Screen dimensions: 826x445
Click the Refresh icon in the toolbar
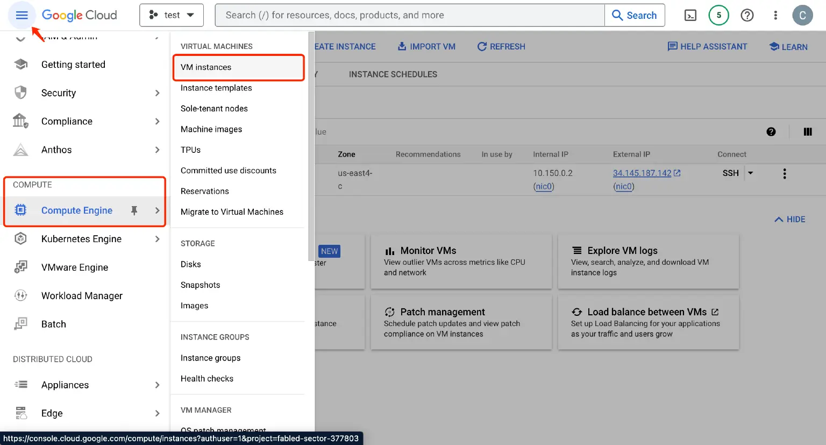coord(481,46)
